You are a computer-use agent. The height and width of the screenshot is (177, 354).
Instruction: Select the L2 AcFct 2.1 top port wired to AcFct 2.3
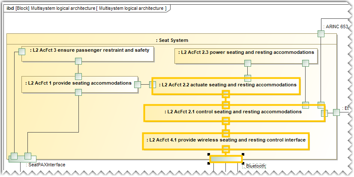tap(306, 105)
